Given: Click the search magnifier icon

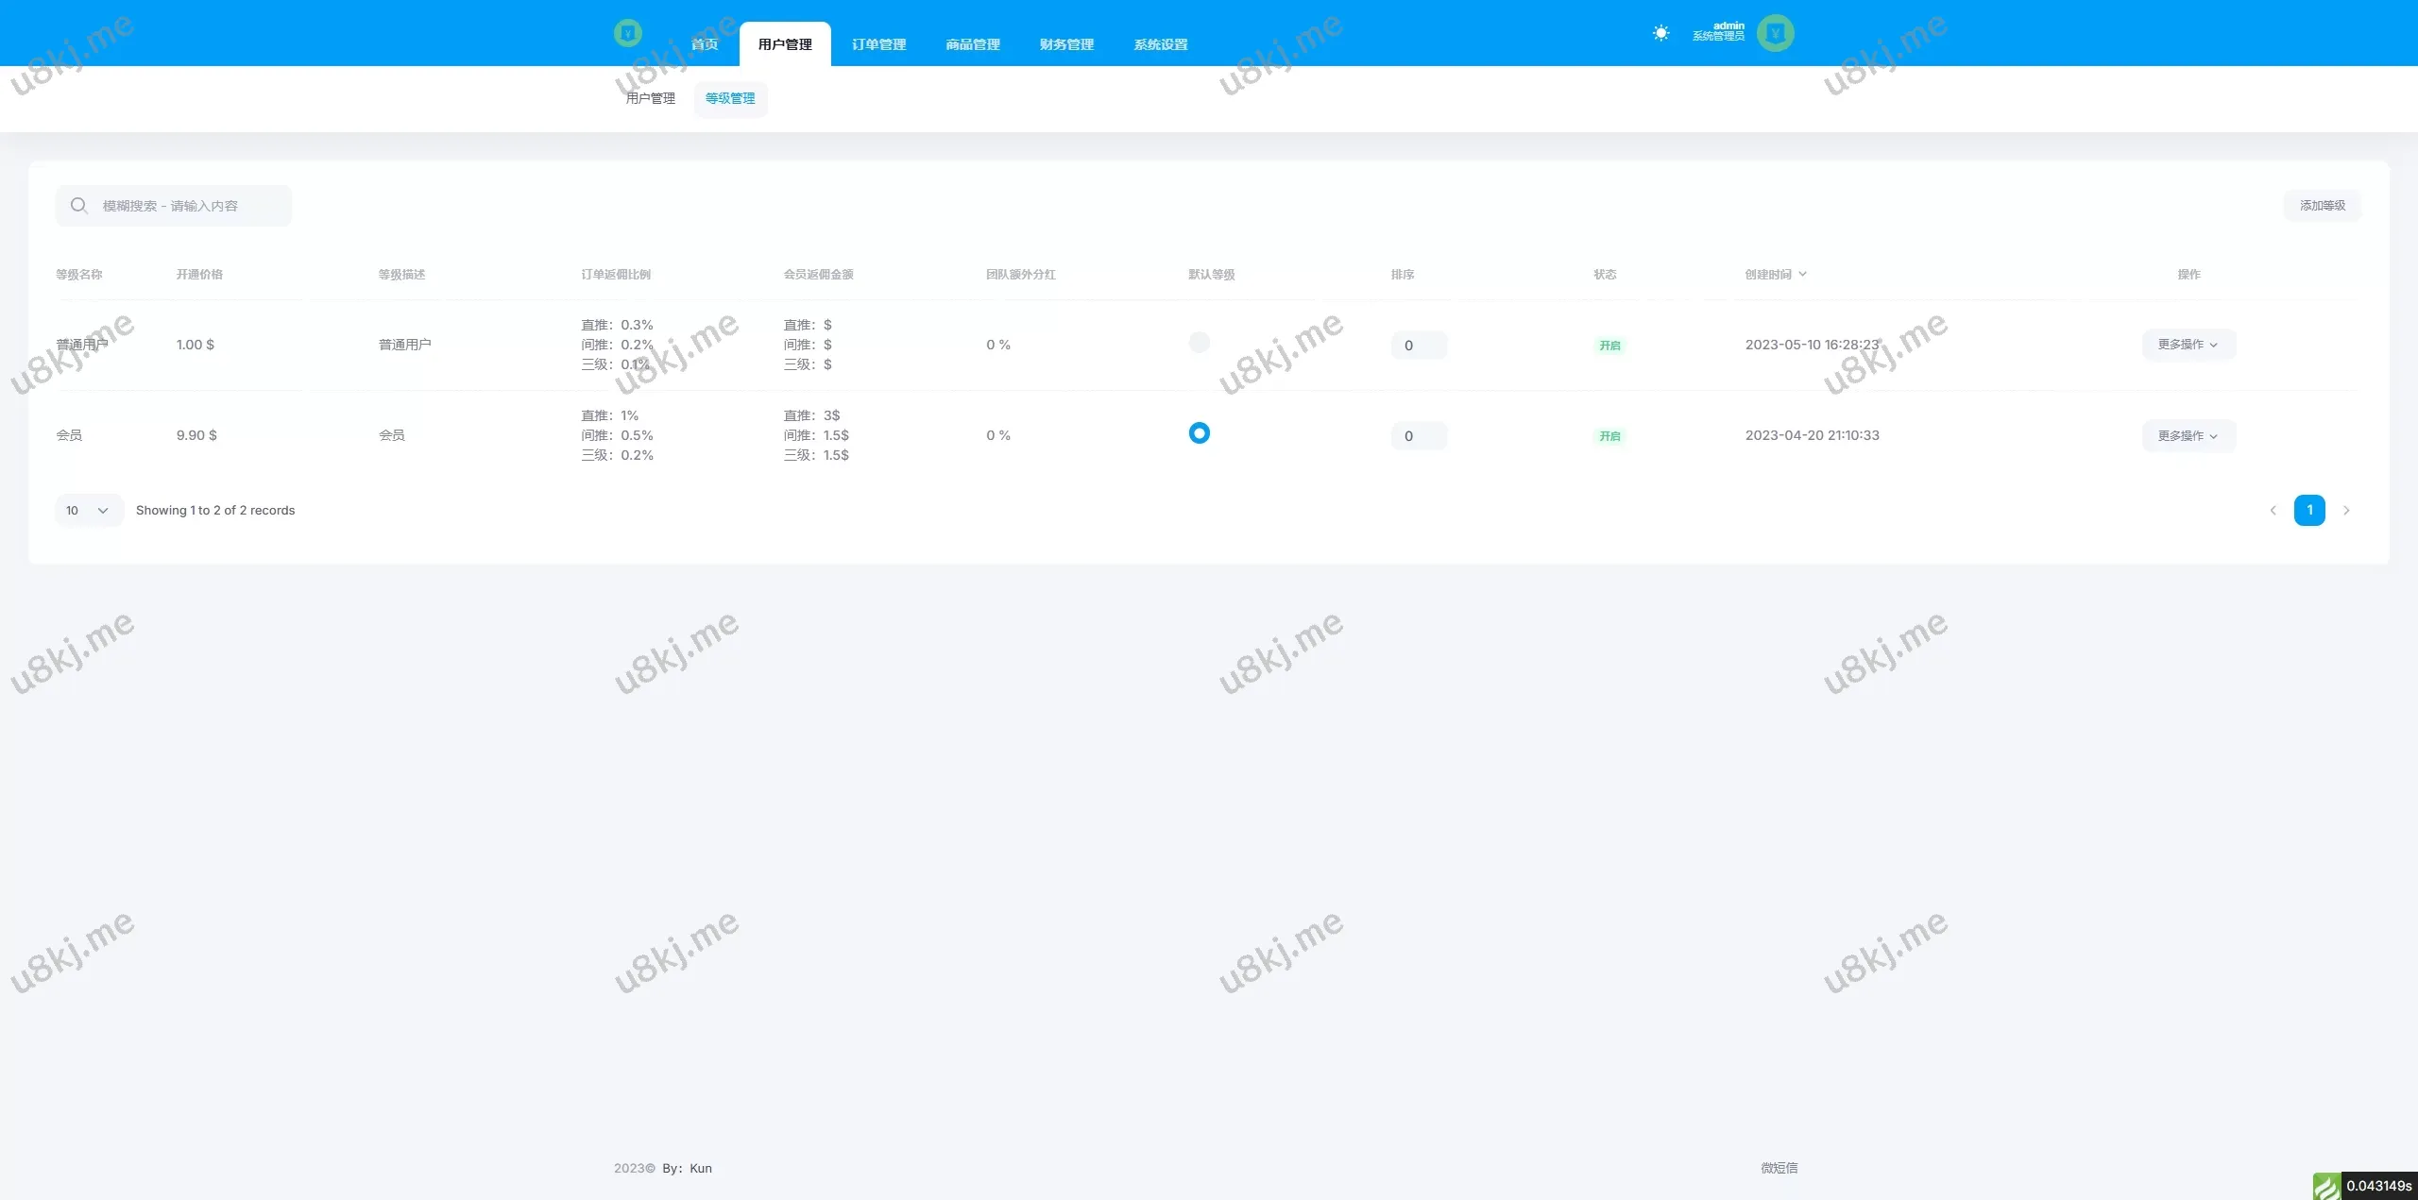Looking at the screenshot, I should coord(79,206).
